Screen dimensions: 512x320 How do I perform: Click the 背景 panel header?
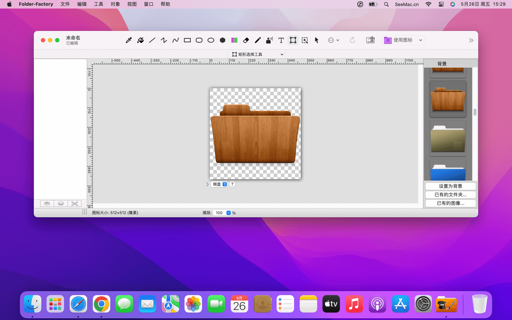[x=442, y=64]
